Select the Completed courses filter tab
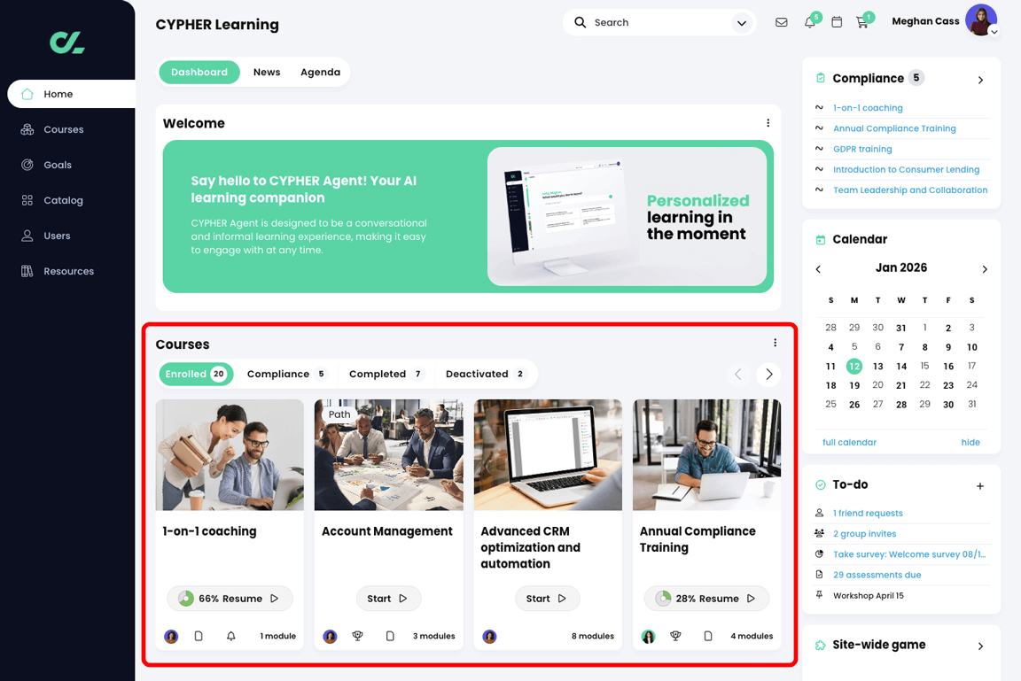 click(385, 374)
